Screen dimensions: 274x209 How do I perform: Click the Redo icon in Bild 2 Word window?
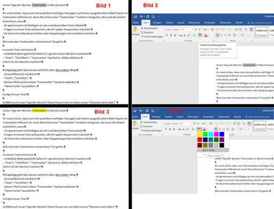coord(148,17)
